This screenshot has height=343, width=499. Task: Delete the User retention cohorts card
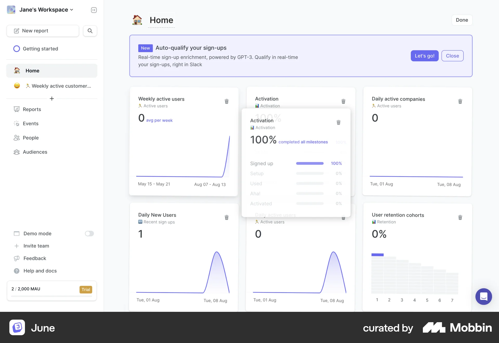tap(460, 217)
